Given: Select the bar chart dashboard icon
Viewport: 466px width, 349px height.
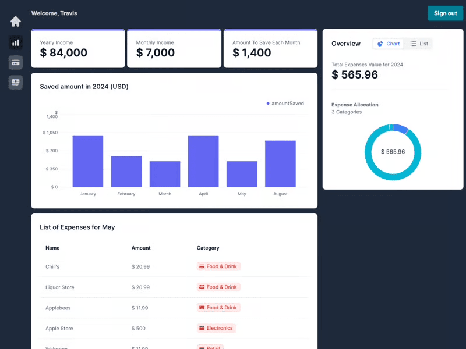Looking at the screenshot, I should click(x=16, y=42).
